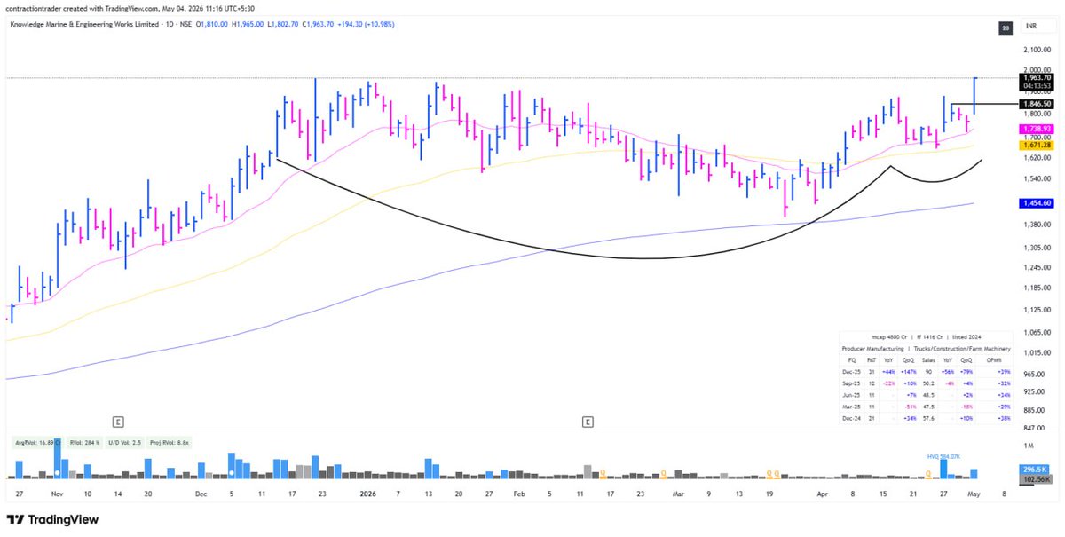Click the magenta moving average label 1,738.93

[1037, 129]
